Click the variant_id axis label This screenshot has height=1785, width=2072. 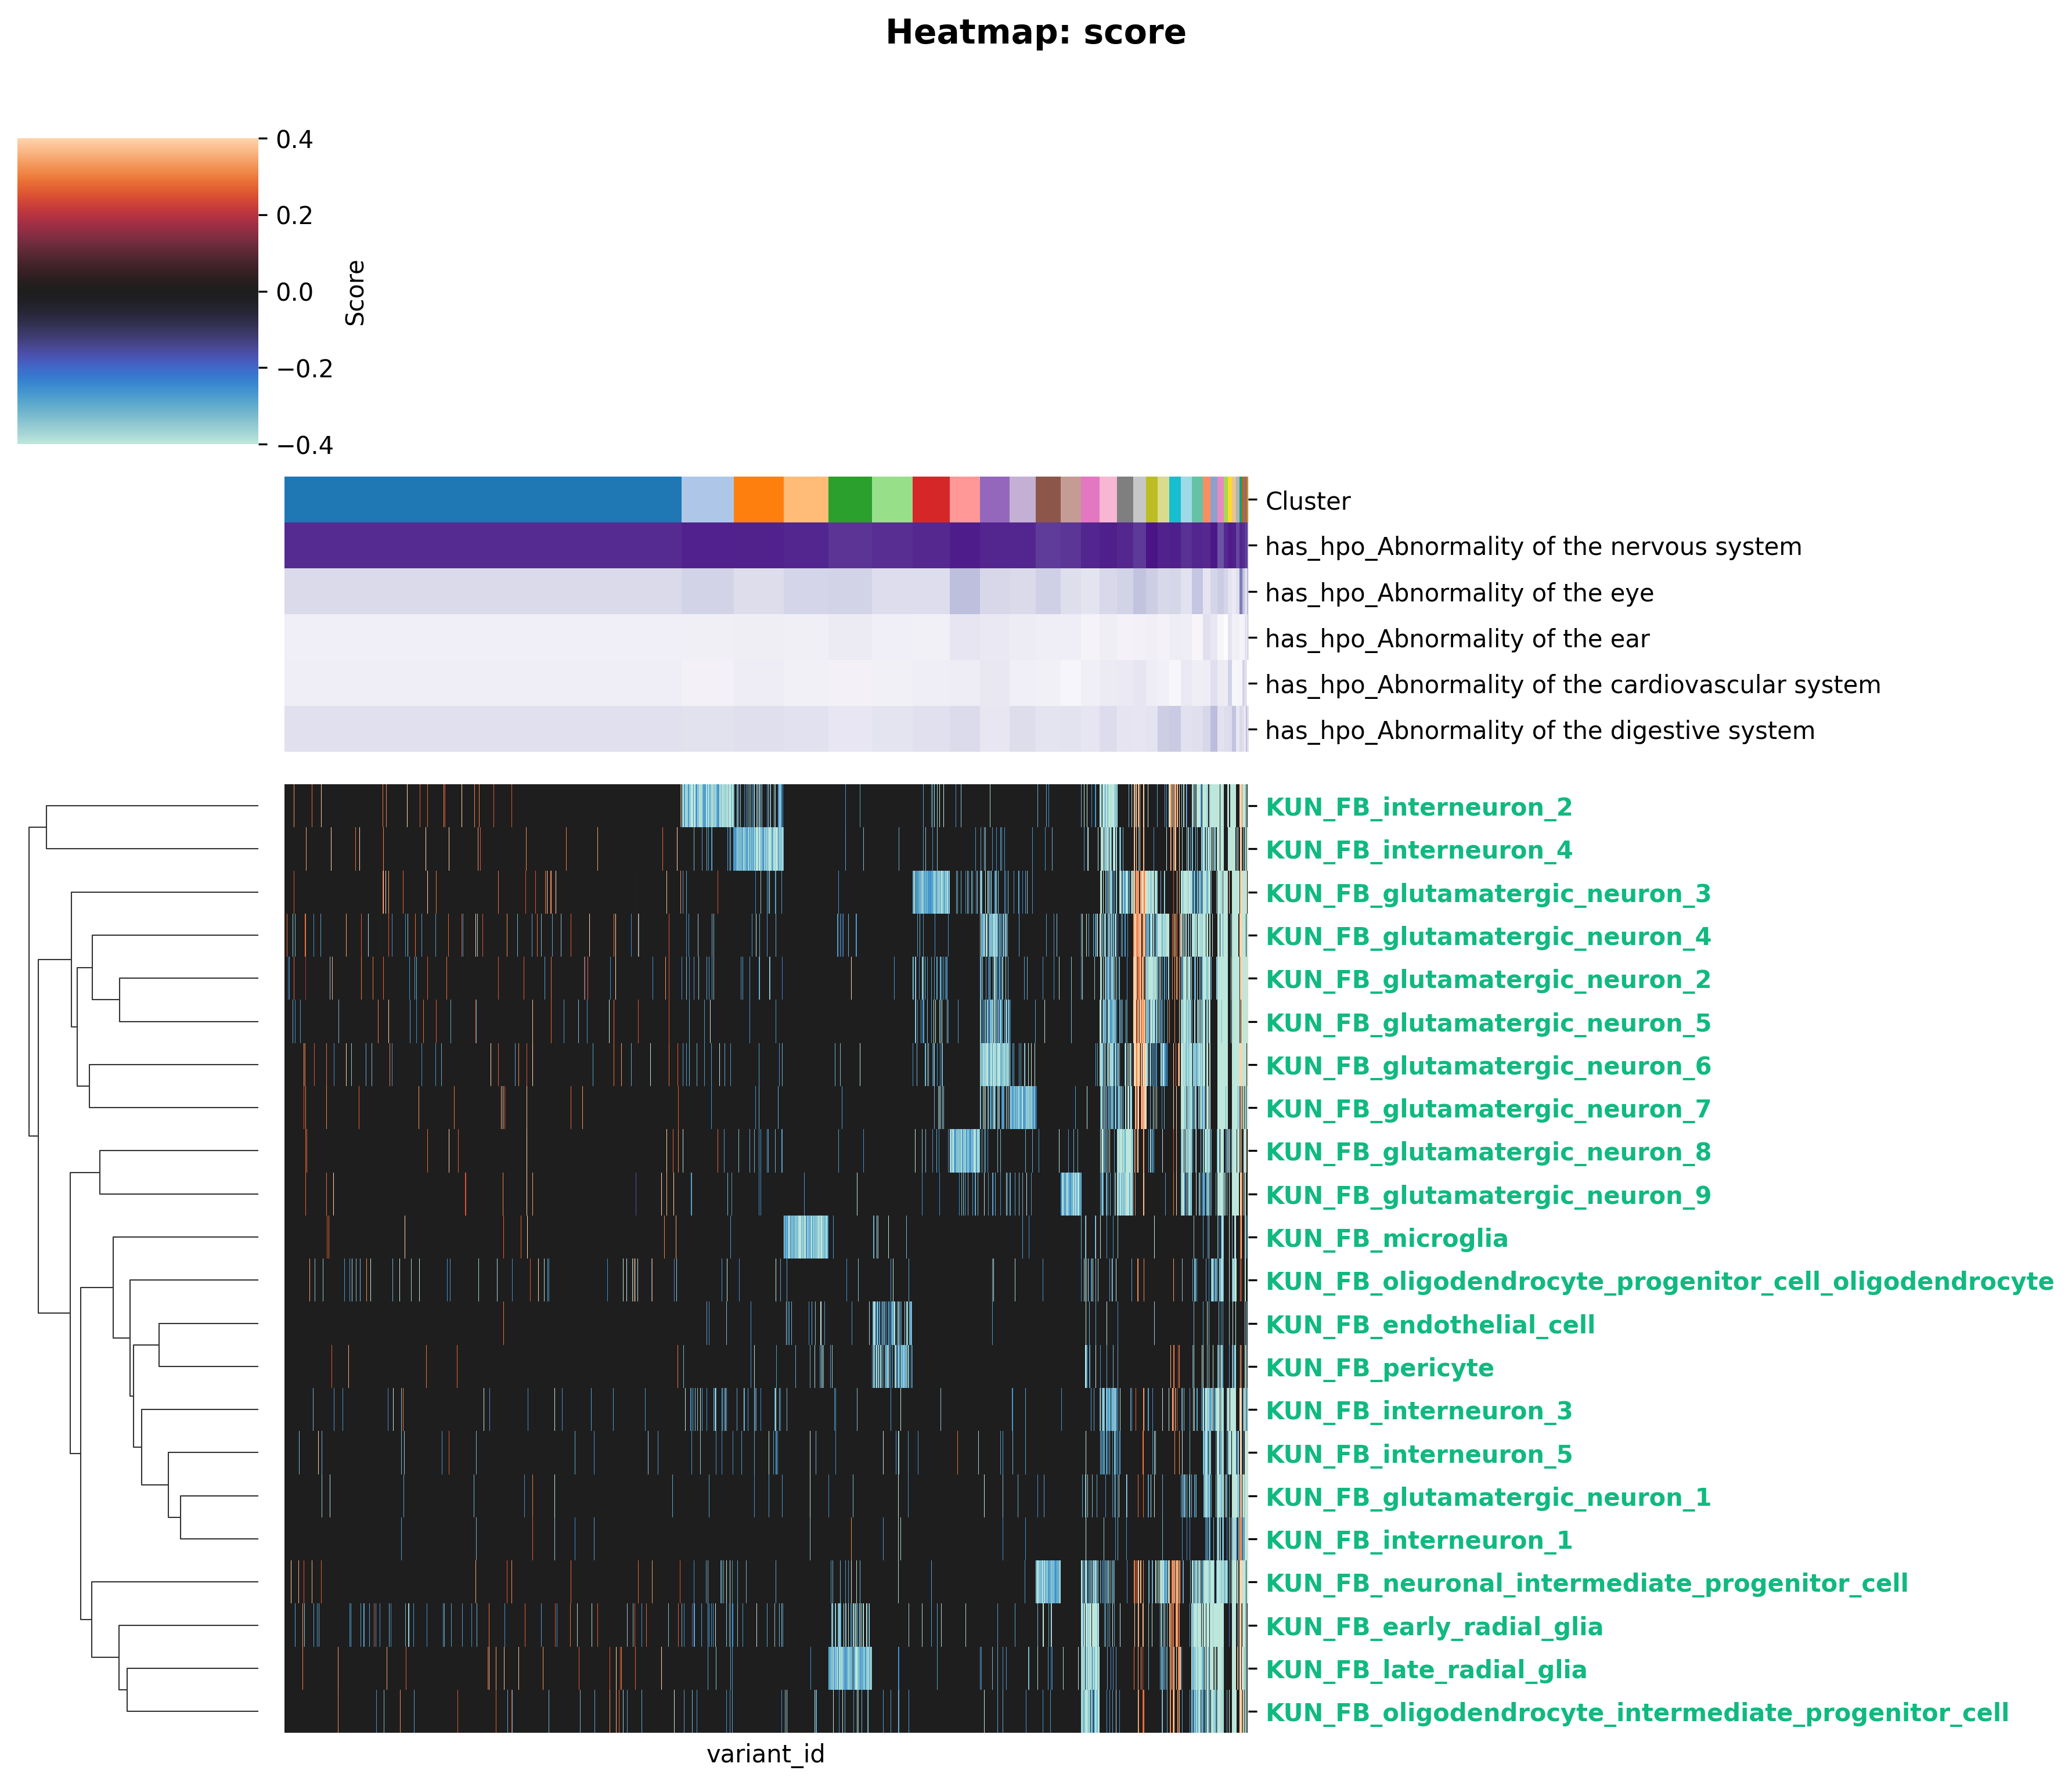click(x=765, y=1753)
